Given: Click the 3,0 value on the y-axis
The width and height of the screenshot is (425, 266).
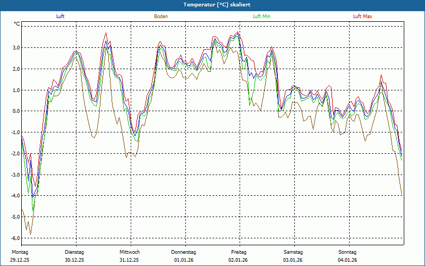Looking at the screenshot, I should point(16,48).
